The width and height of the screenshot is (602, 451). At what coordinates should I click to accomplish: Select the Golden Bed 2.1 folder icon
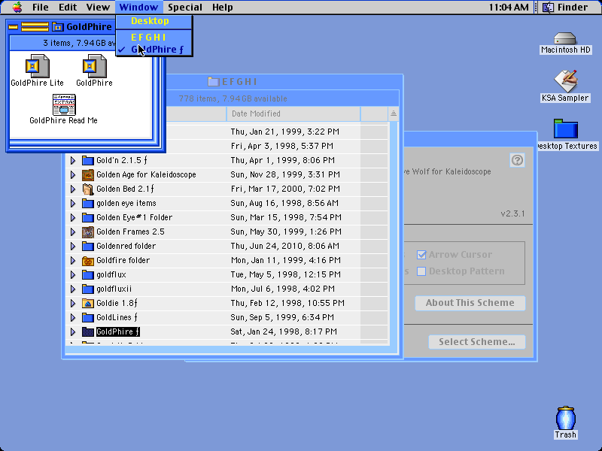coord(88,189)
